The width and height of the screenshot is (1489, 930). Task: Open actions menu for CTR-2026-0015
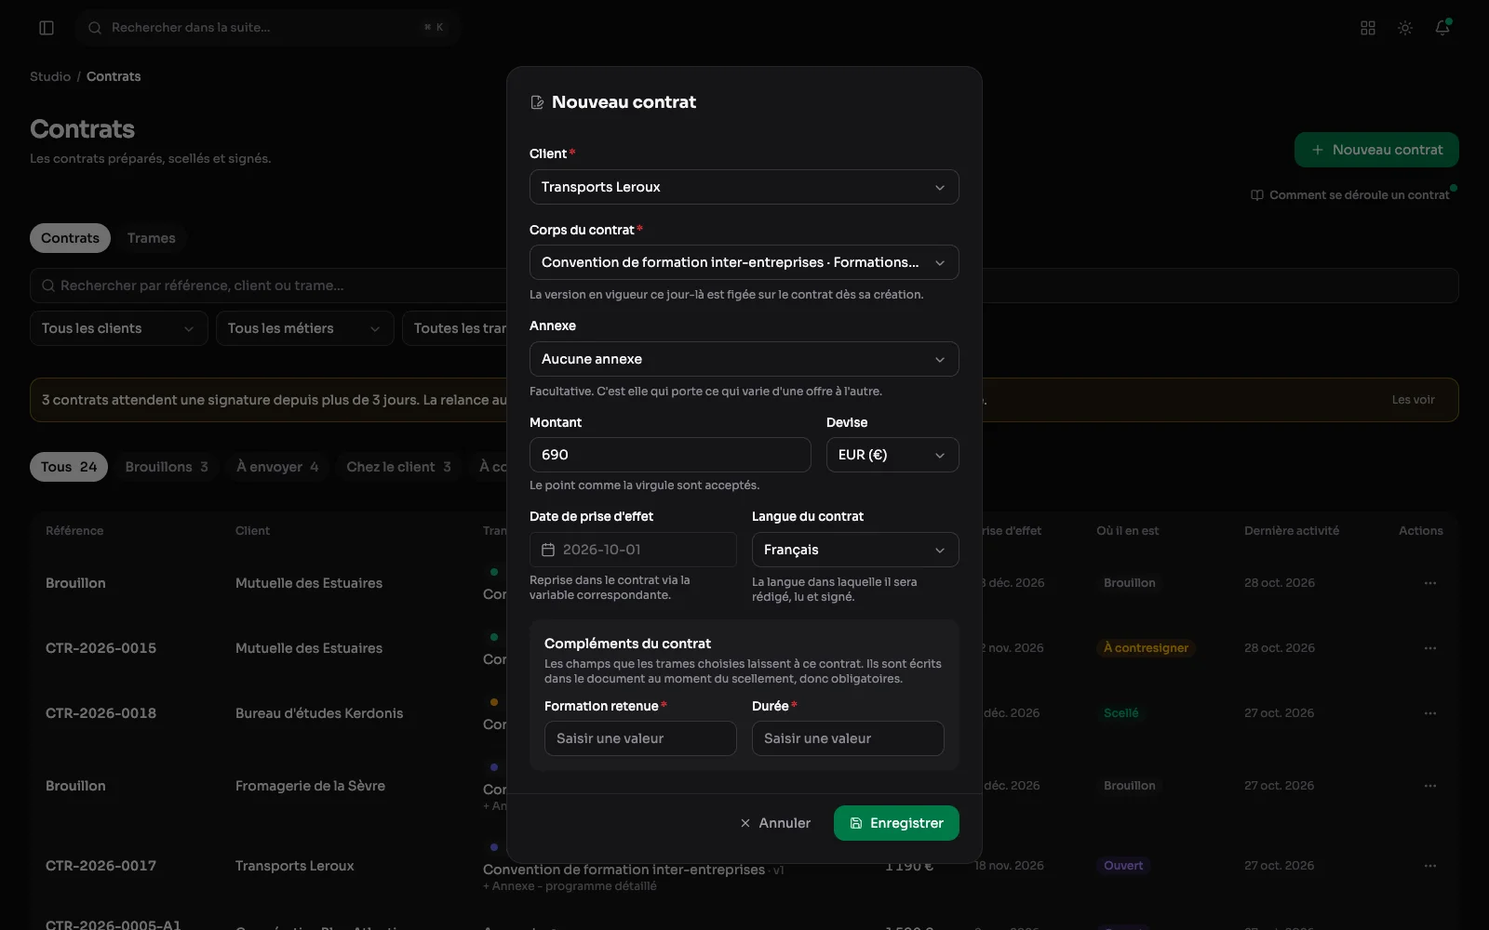coord(1430,648)
